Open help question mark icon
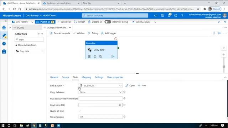 click(x=182, y=15)
